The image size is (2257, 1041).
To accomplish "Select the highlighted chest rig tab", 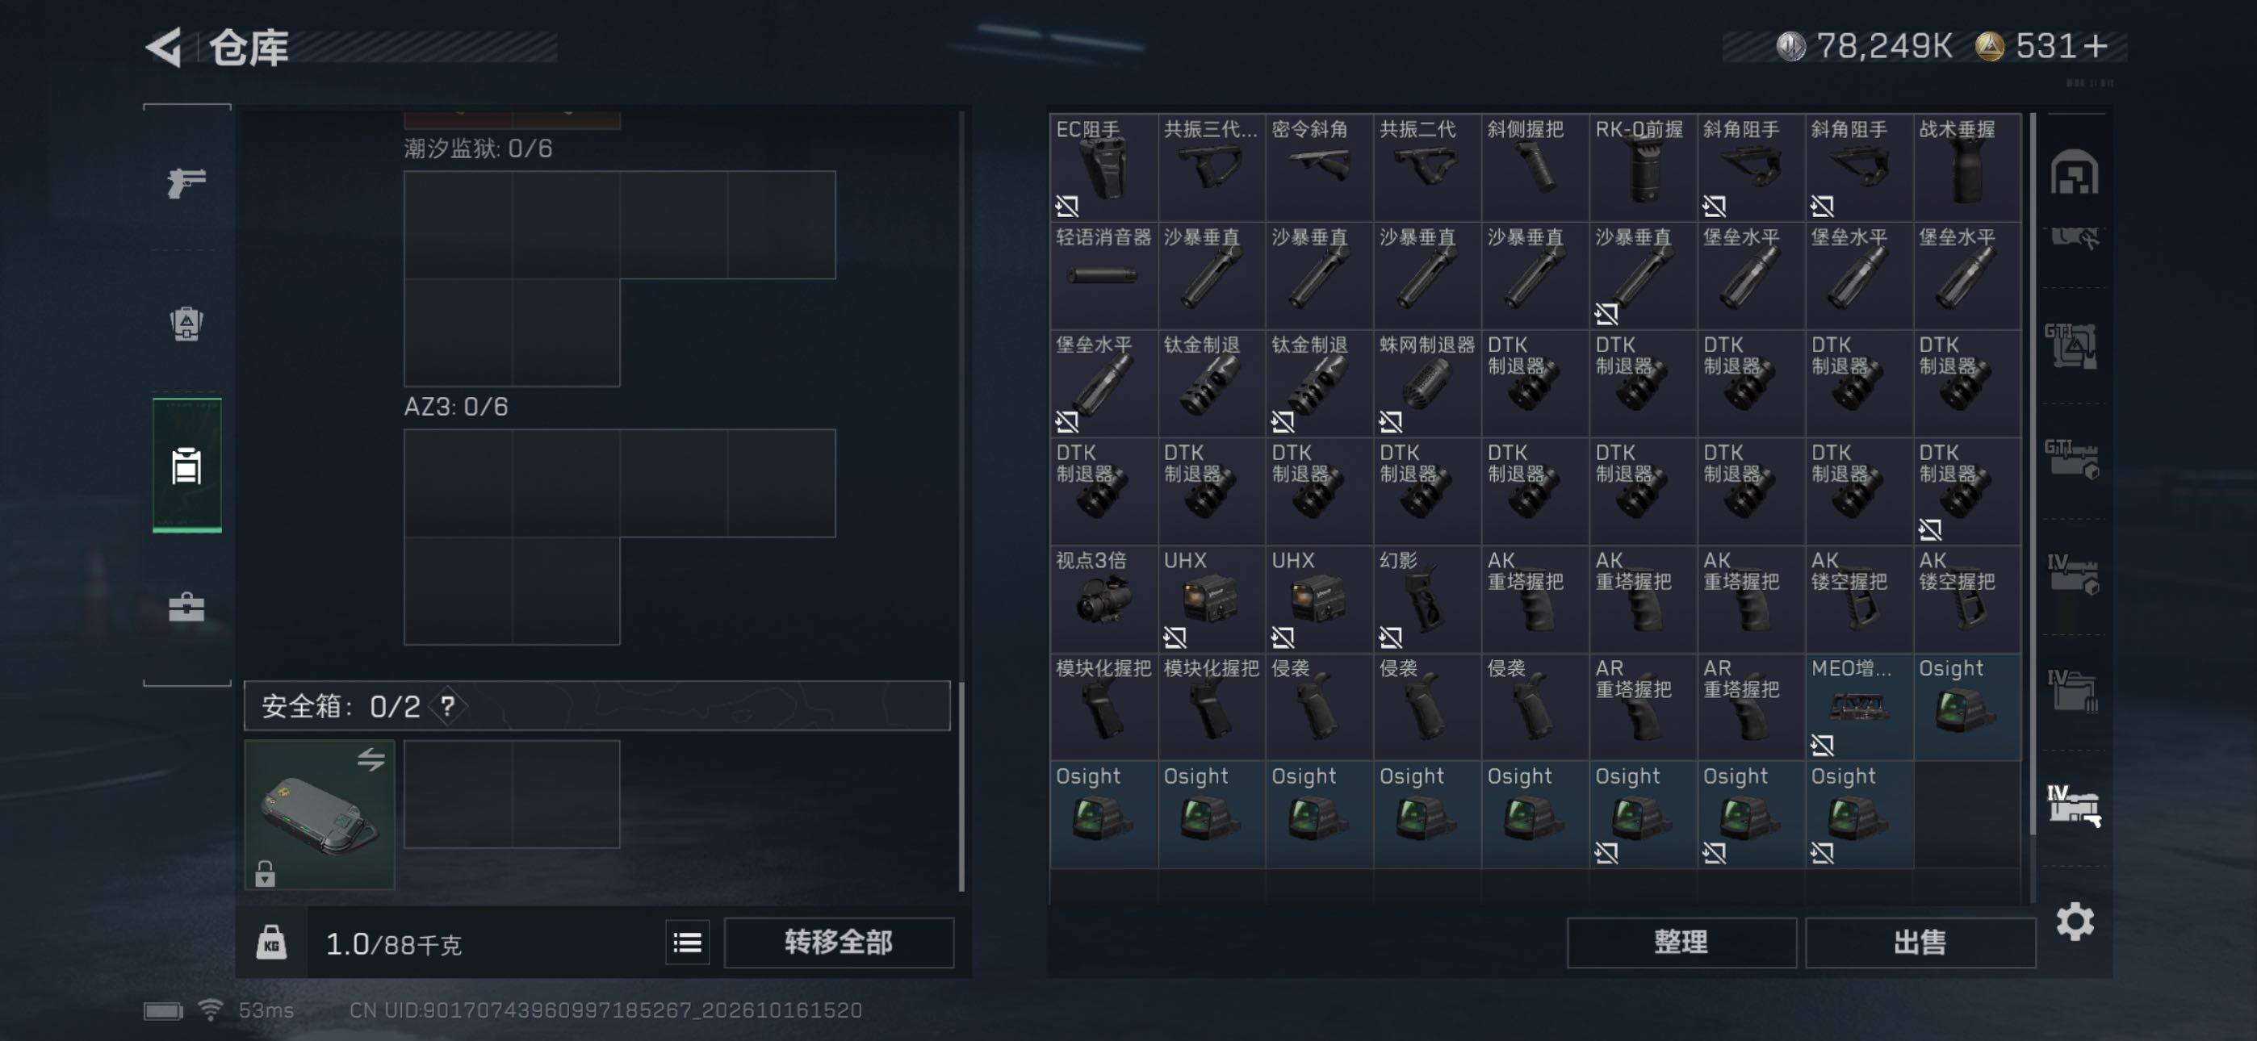I will (186, 466).
